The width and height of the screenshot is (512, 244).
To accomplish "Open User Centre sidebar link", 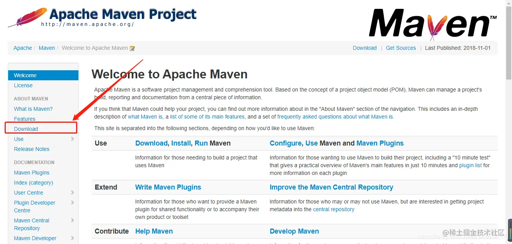I will pos(29,193).
